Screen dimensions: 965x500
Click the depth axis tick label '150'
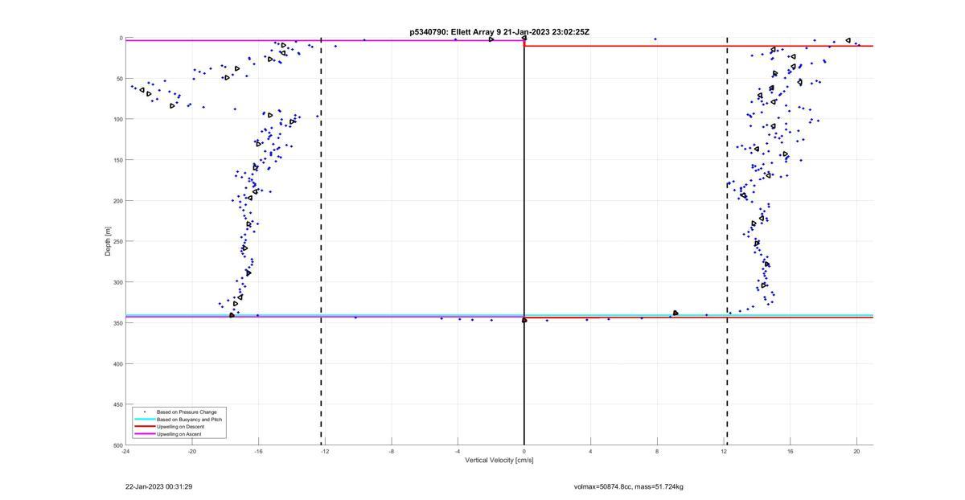pyautogui.click(x=117, y=160)
